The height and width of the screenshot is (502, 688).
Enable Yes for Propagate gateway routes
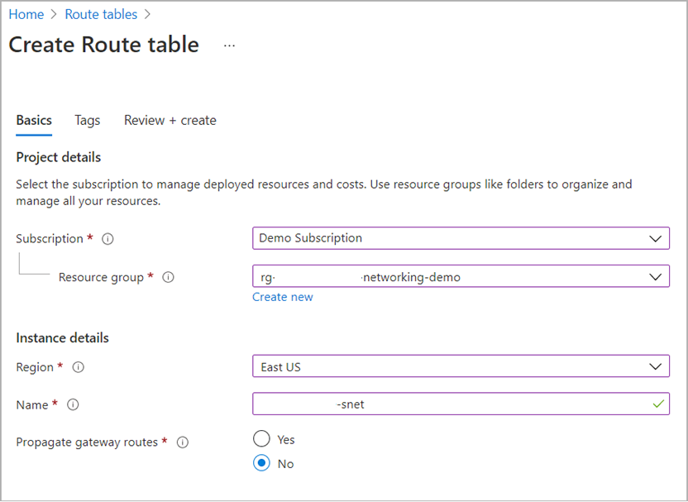pyautogui.click(x=261, y=439)
